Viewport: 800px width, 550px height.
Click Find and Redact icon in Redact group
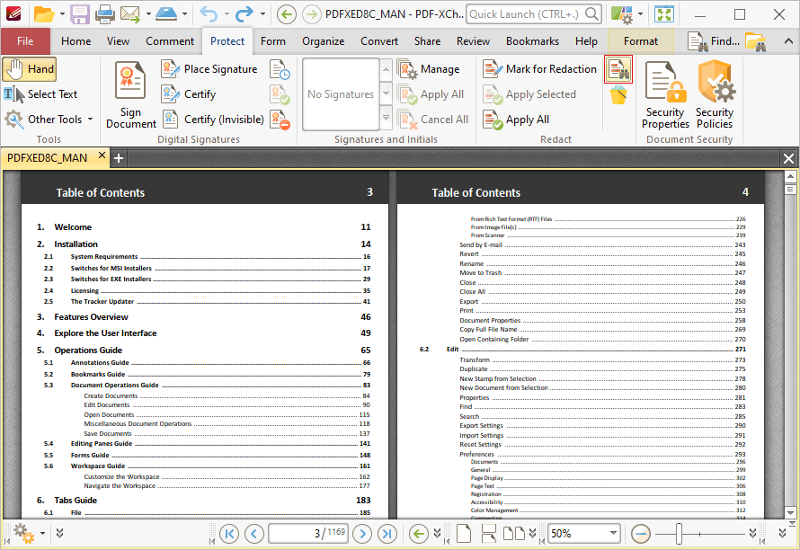tap(618, 69)
